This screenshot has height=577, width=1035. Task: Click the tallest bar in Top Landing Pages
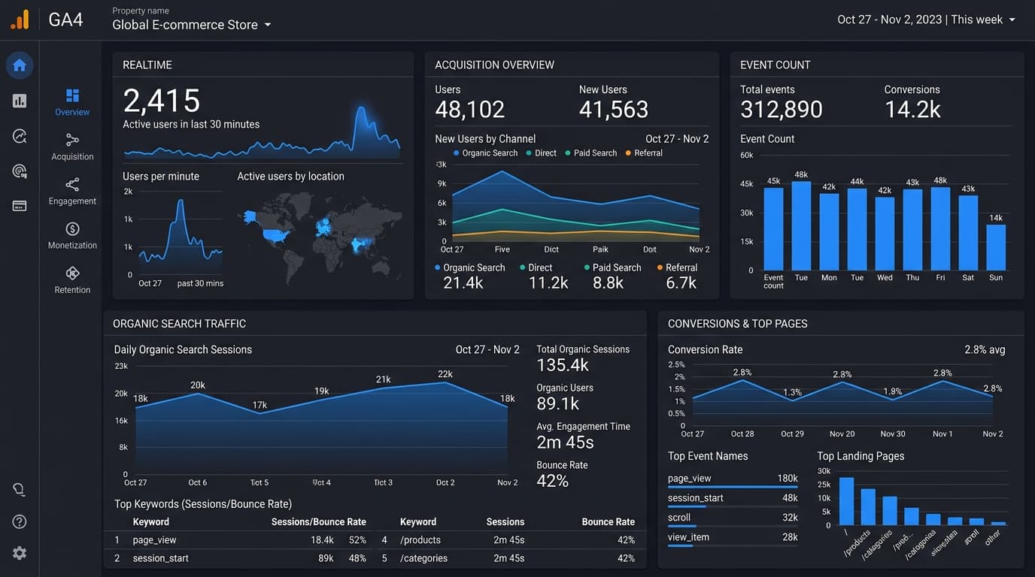[846, 501]
